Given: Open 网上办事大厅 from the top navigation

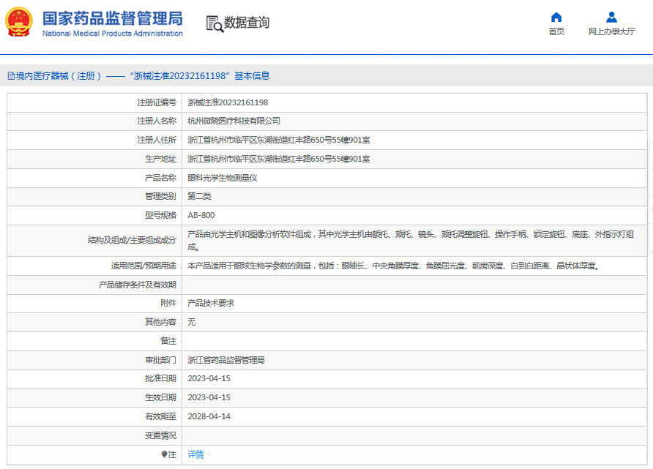Looking at the screenshot, I should click(611, 31).
